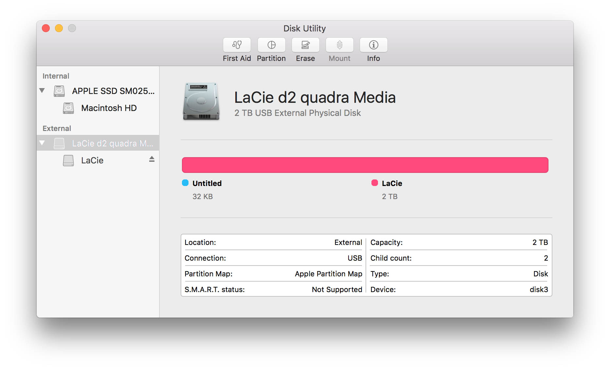Viewport: 610px width, 370px height.
Task: Open the Info inspector icon
Action: [373, 45]
